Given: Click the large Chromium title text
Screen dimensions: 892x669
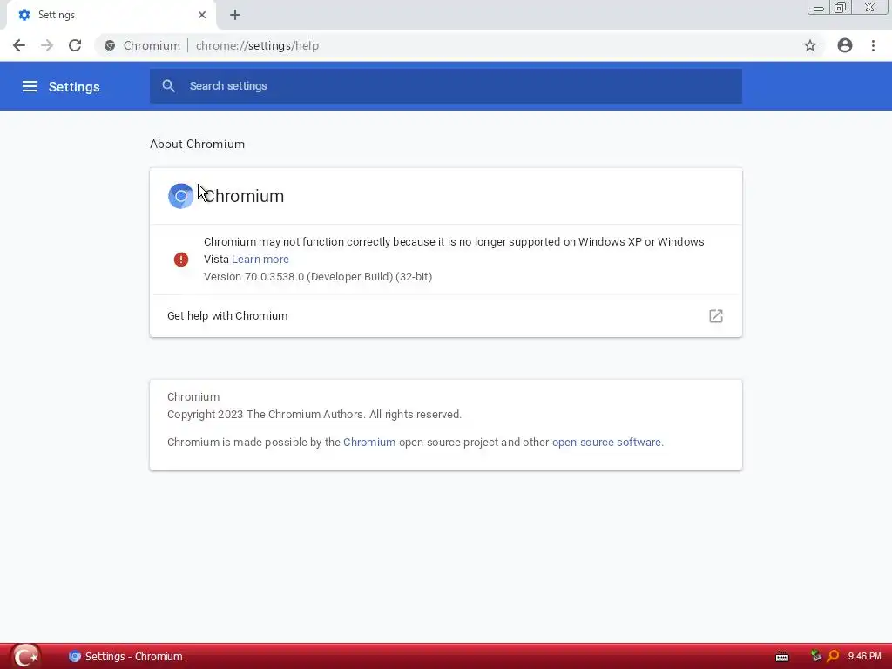Looking at the screenshot, I should point(244,196).
